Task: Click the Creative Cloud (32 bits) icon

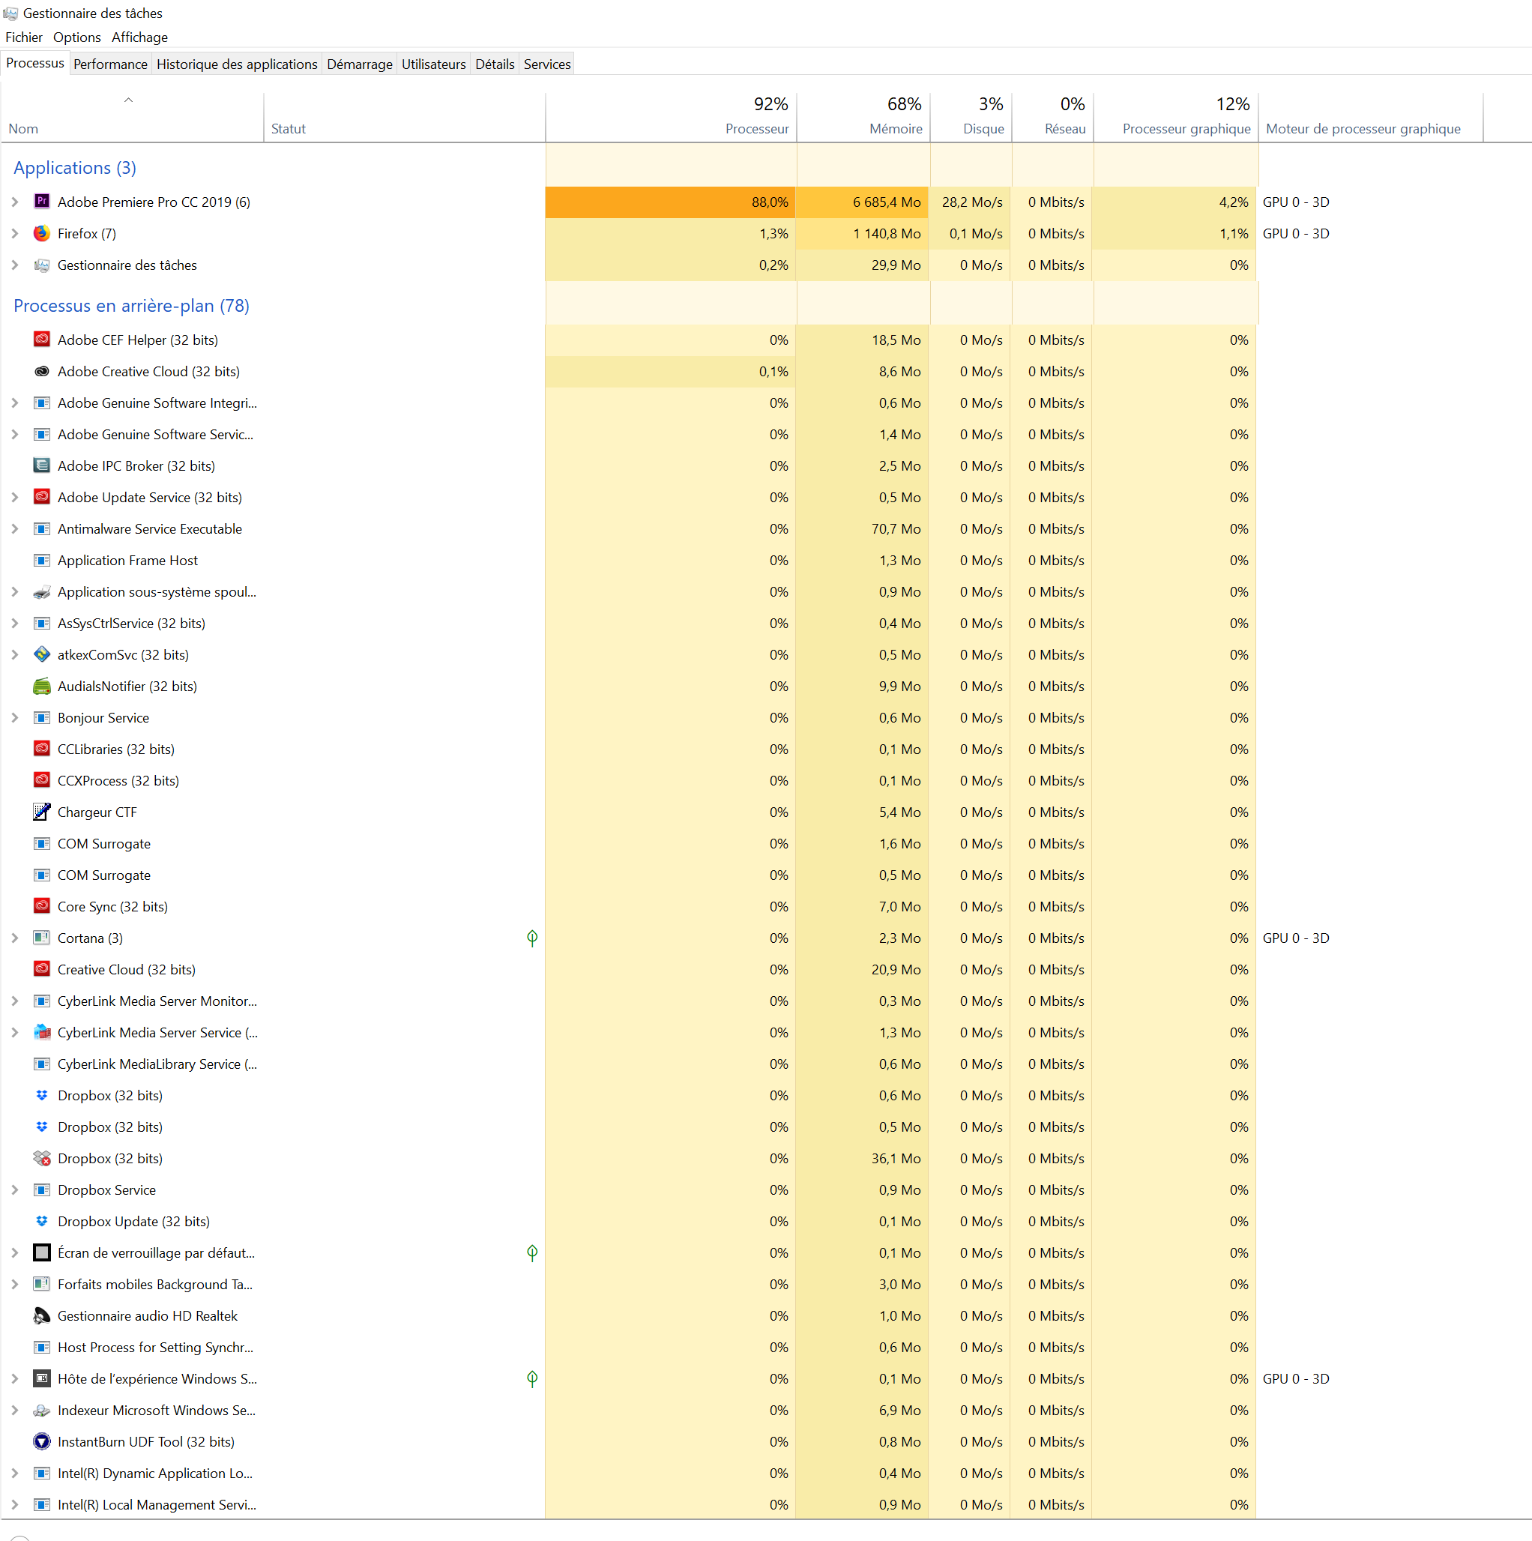Action: click(x=41, y=970)
